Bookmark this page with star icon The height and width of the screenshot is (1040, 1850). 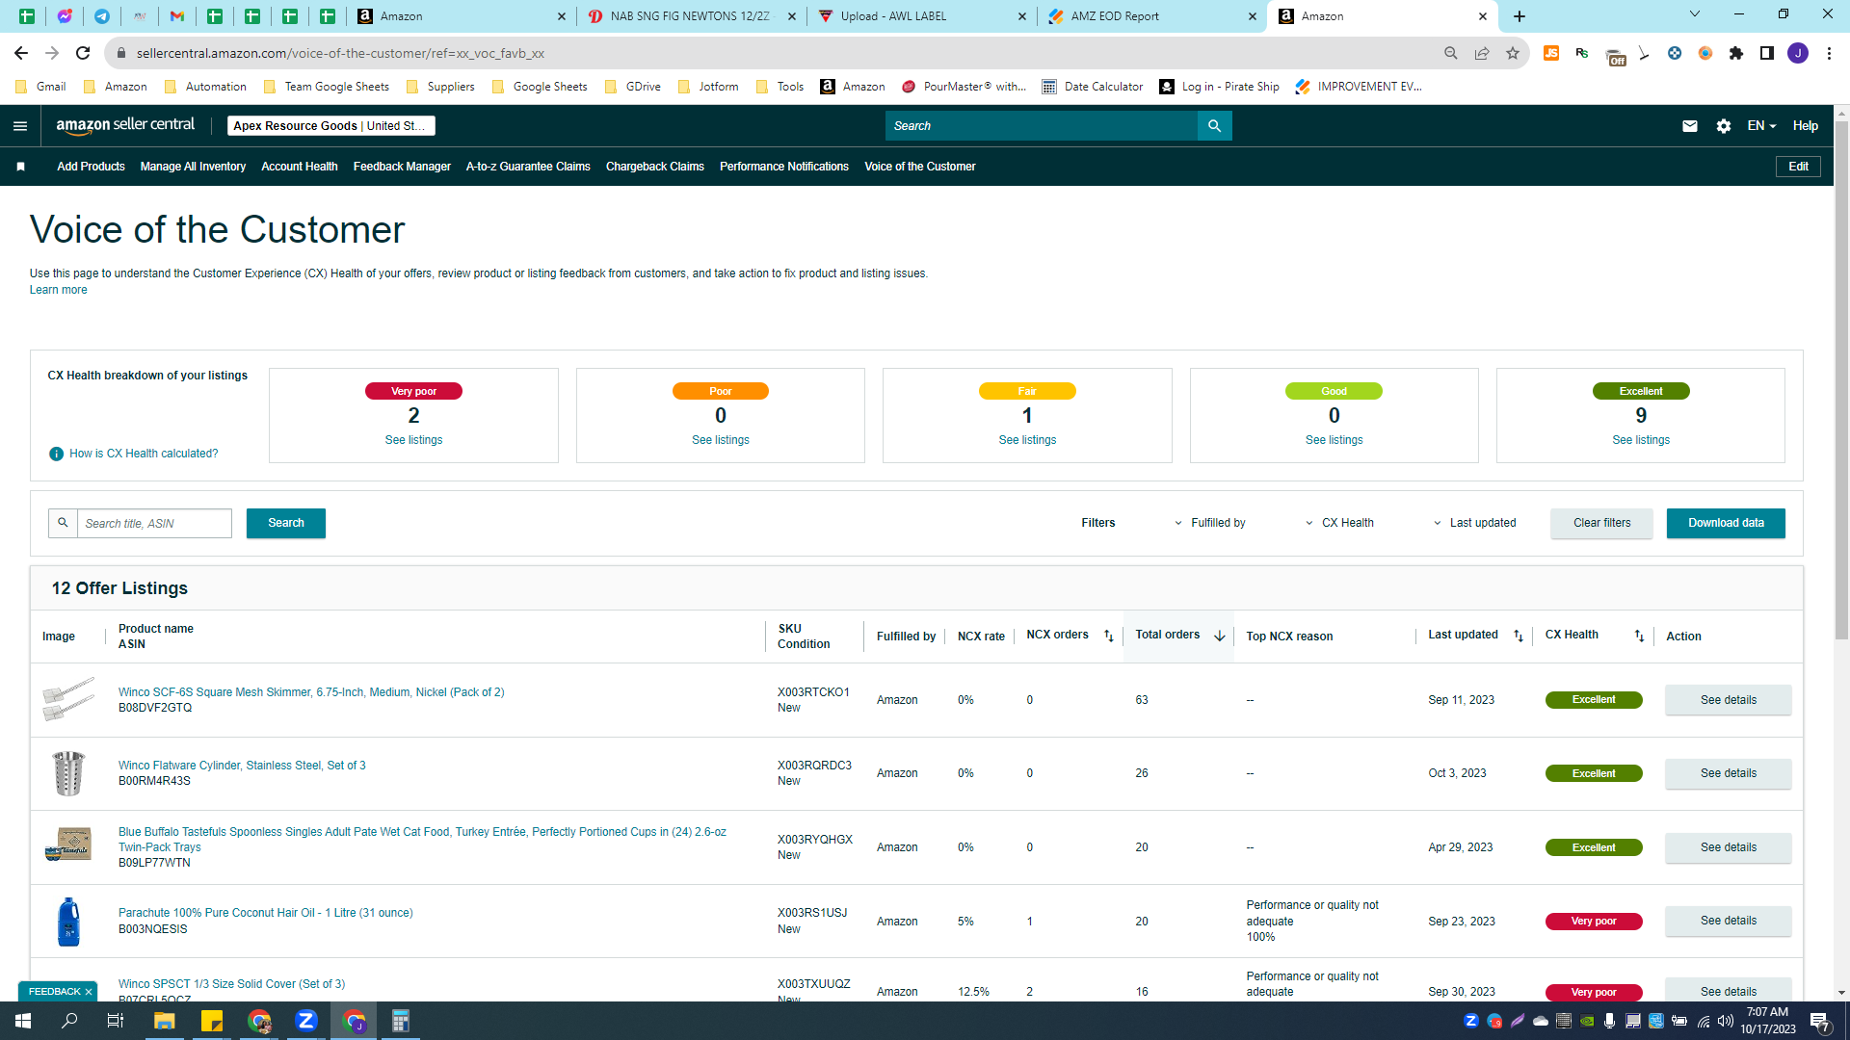(1513, 53)
